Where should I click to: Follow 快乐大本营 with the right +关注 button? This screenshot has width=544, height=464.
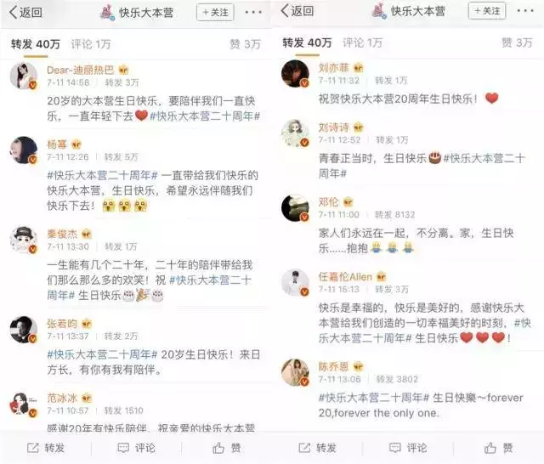coord(487,11)
